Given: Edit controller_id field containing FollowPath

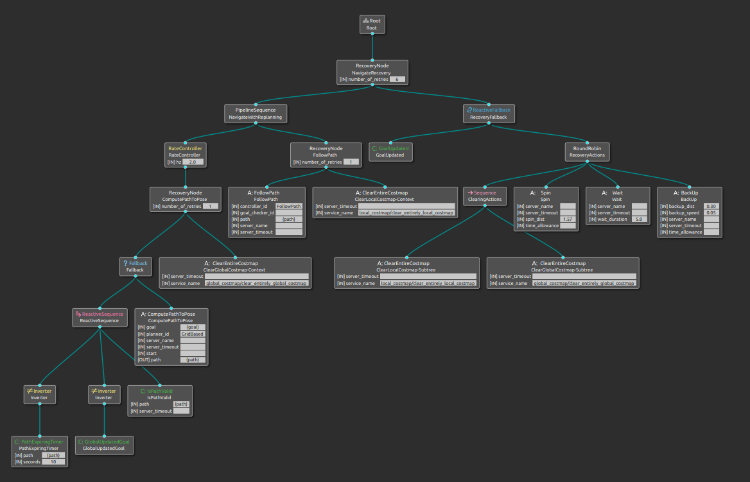Looking at the screenshot, I should (289, 207).
